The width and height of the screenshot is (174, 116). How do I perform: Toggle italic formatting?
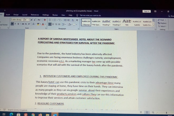[x=15, y=24]
